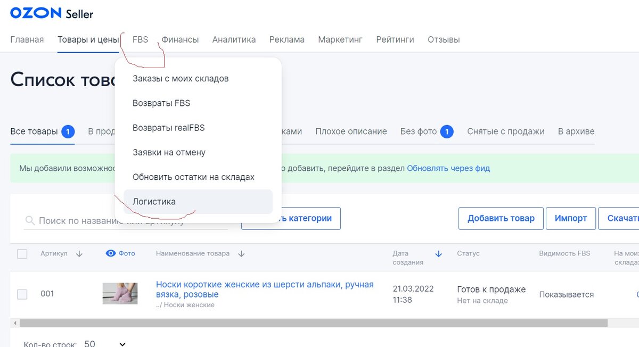Click the Импорт button
The height and width of the screenshot is (347, 639).
[571, 218]
